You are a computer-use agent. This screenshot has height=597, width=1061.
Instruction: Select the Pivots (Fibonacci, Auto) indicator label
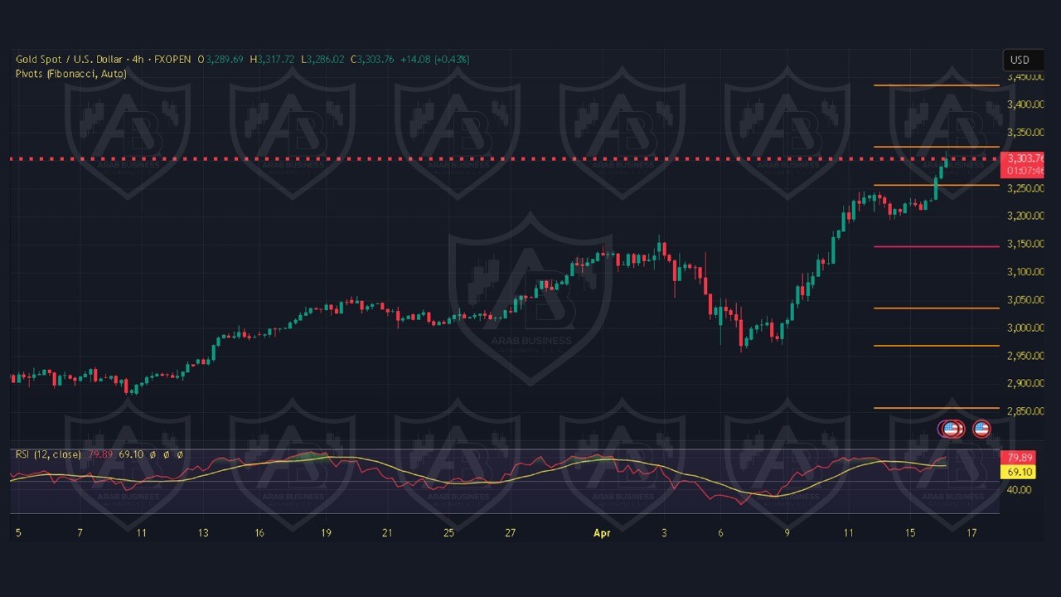point(71,74)
